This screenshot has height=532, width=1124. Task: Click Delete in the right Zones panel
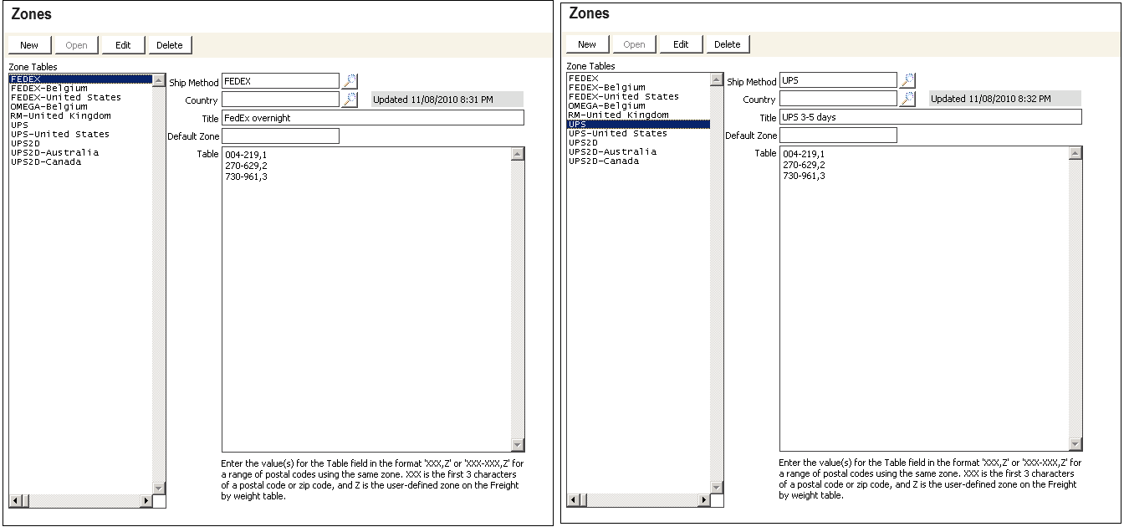pyautogui.click(x=728, y=44)
